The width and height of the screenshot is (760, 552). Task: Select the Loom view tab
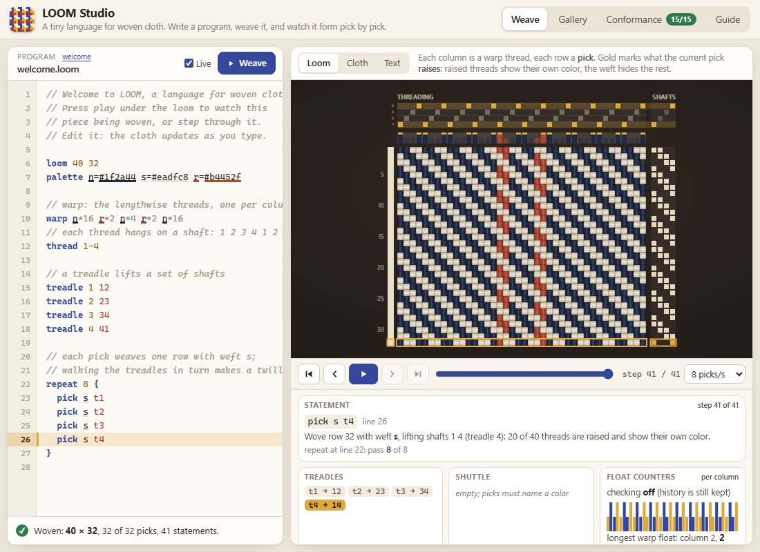pyautogui.click(x=319, y=63)
